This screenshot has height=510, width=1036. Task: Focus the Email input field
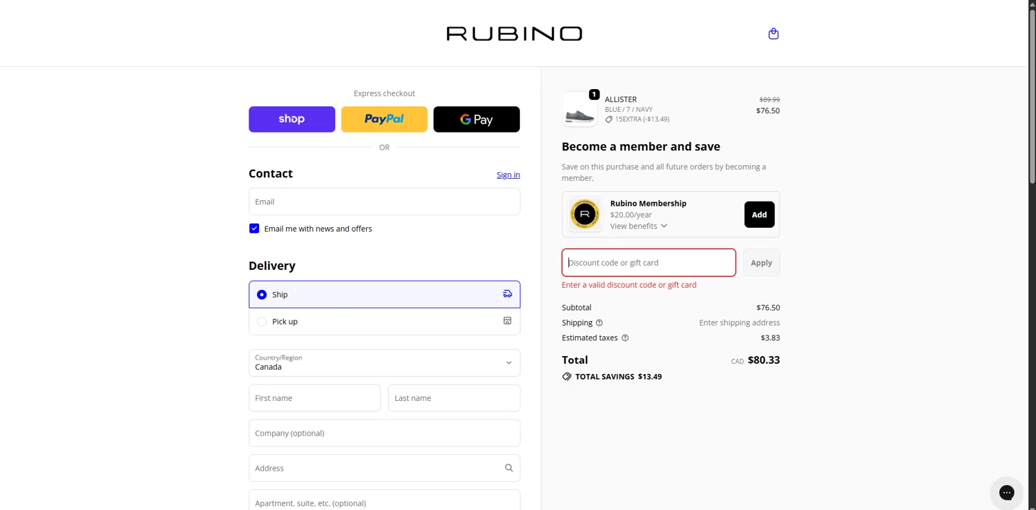(384, 202)
